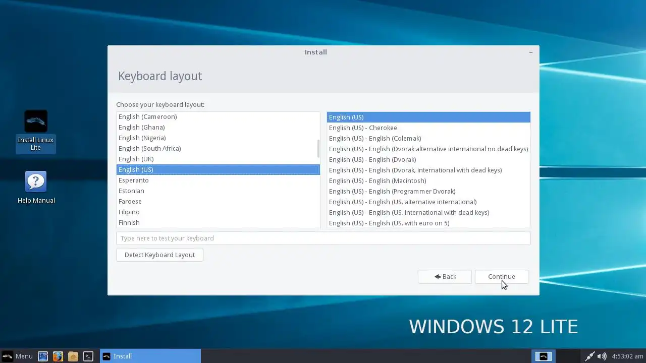Select the Install window taskbar entry
646x363 pixels.
(x=150, y=356)
